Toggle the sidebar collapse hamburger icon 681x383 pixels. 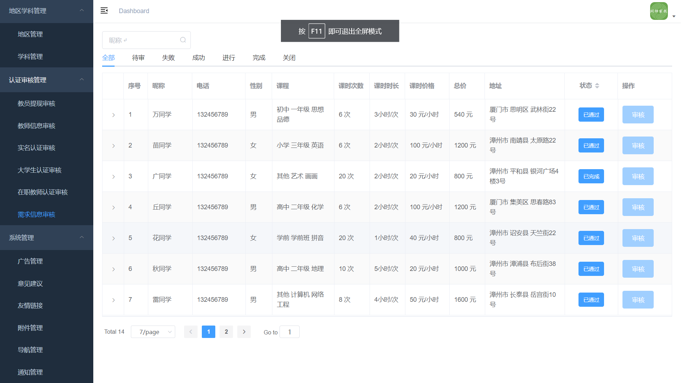point(104,11)
